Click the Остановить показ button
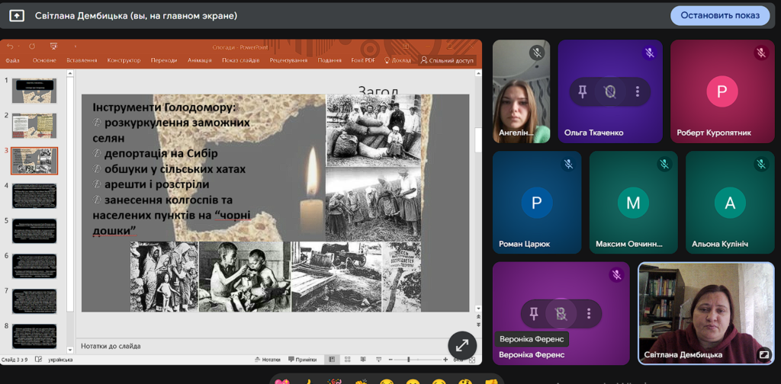This screenshot has width=781, height=384. pyautogui.click(x=719, y=15)
